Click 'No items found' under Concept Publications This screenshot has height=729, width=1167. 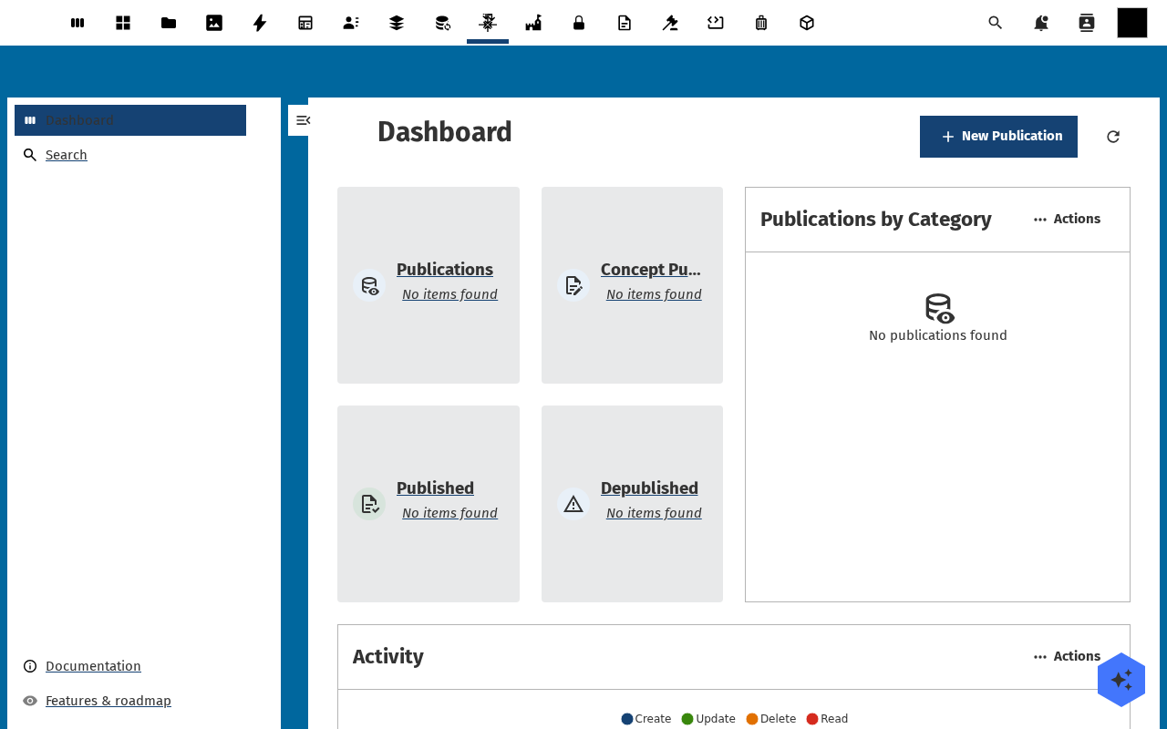click(654, 294)
